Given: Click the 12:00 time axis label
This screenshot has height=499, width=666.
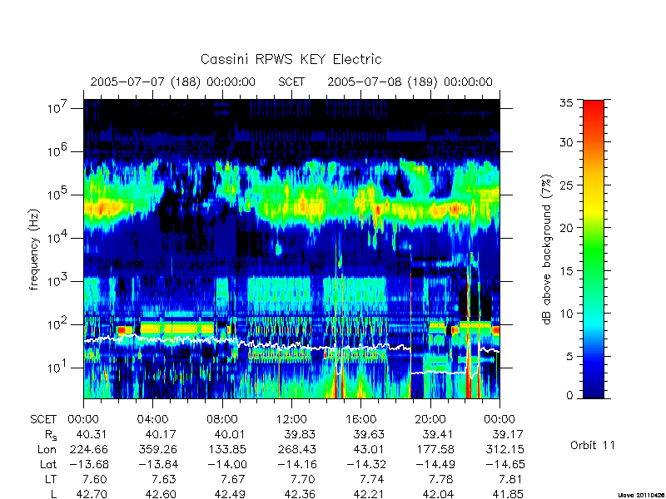Looking at the screenshot, I should [291, 419].
